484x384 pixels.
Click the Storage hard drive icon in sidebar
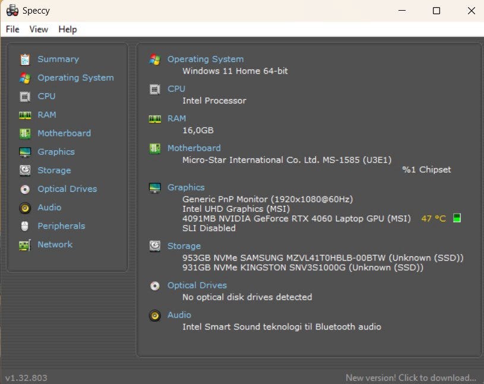[x=25, y=170]
